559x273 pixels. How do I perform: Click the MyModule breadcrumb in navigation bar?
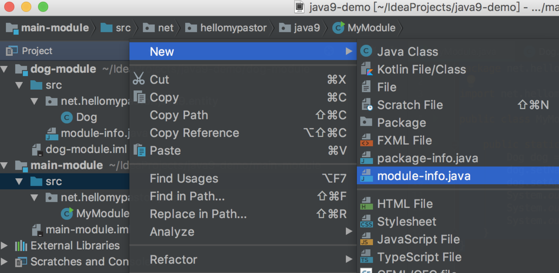tap(371, 28)
